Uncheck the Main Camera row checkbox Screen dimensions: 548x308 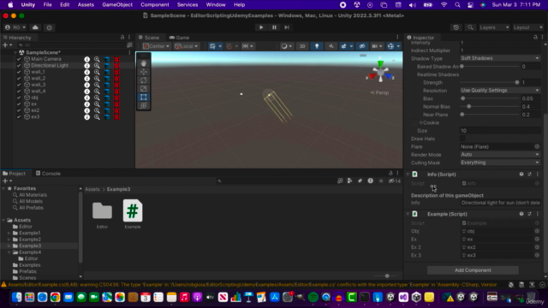(19, 59)
